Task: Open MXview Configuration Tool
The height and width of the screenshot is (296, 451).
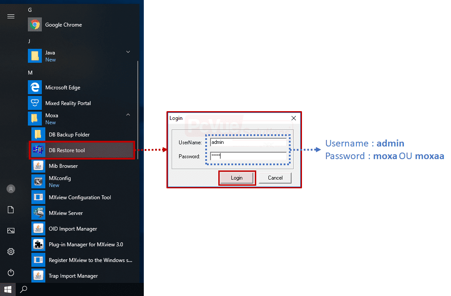Action: (x=80, y=197)
